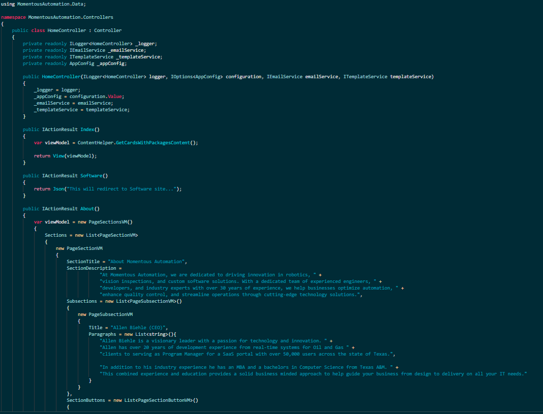This screenshot has height=414, width=543.
Task: Click '_logger = logger;' assignment
Action: click(x=57, y=89)
